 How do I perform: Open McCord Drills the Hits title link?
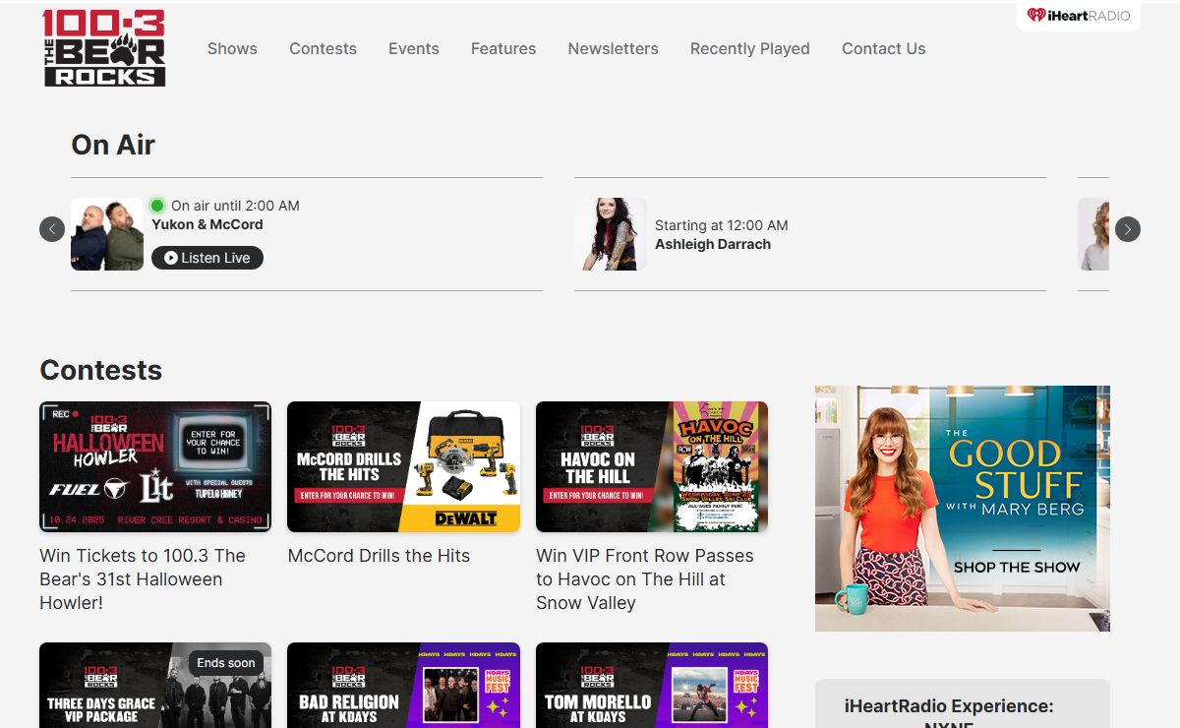coord(379,556)
